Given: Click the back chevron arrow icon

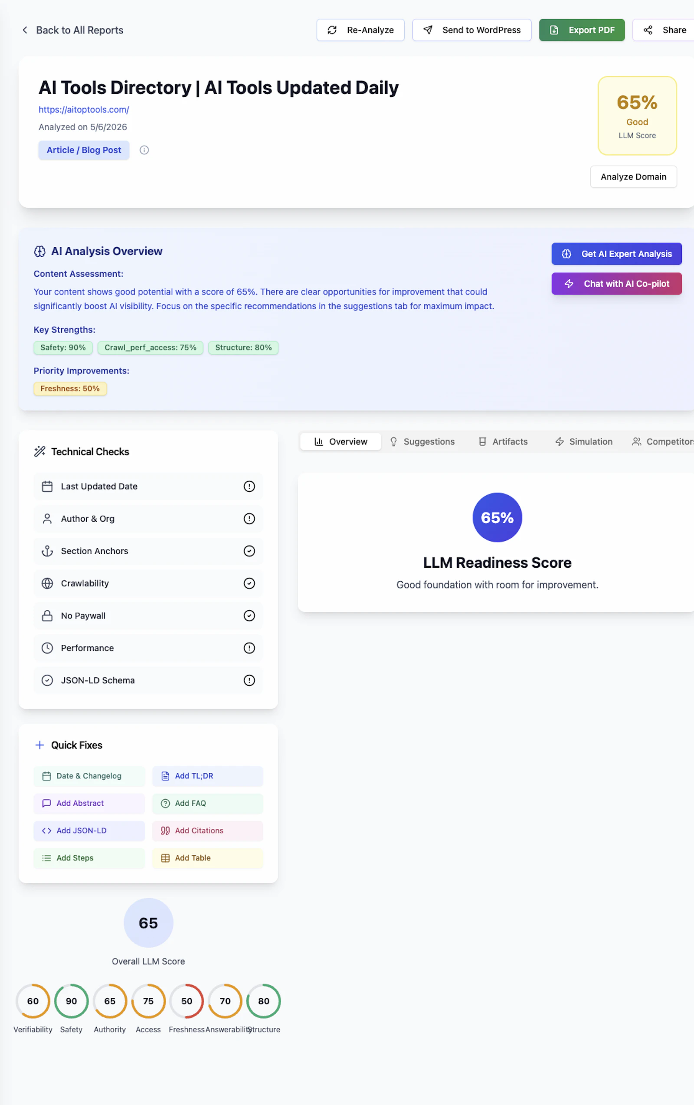Looking at the screenshot, I should pyautogui.click(x=25, y=30).
